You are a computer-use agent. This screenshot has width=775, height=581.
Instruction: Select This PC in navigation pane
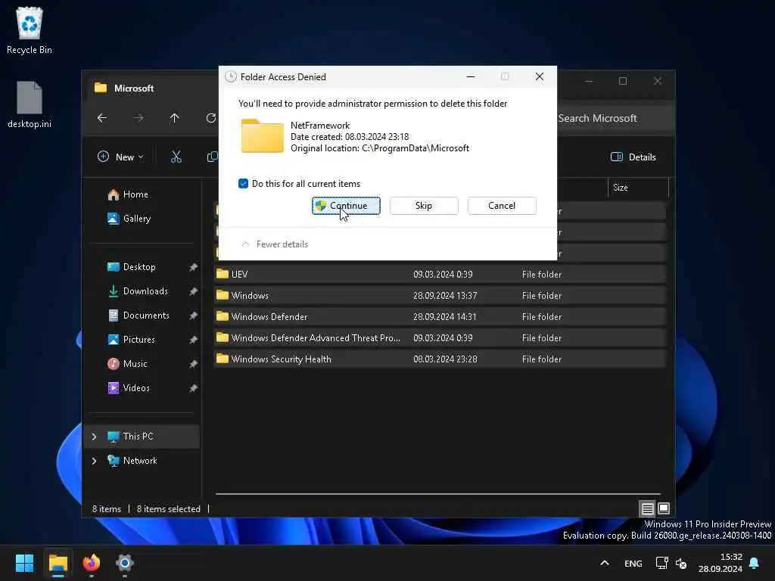[x=142, y=437]
